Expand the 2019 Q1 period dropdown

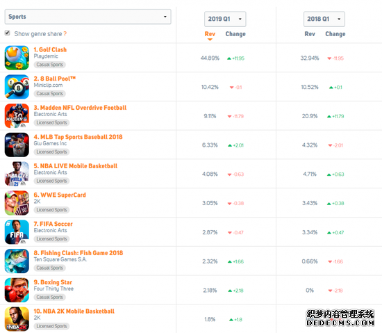[x=225, y=19]
